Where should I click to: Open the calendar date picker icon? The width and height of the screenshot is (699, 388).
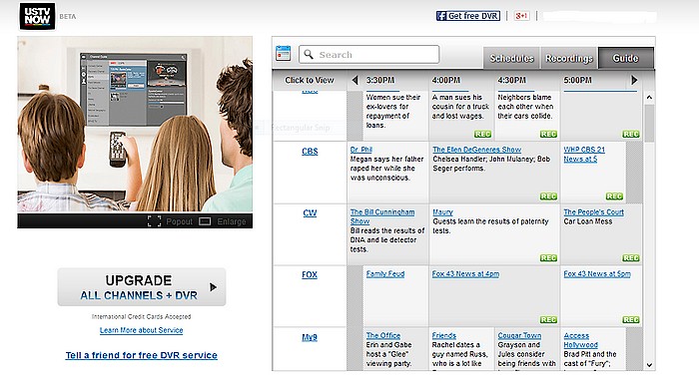pos(283,54)
